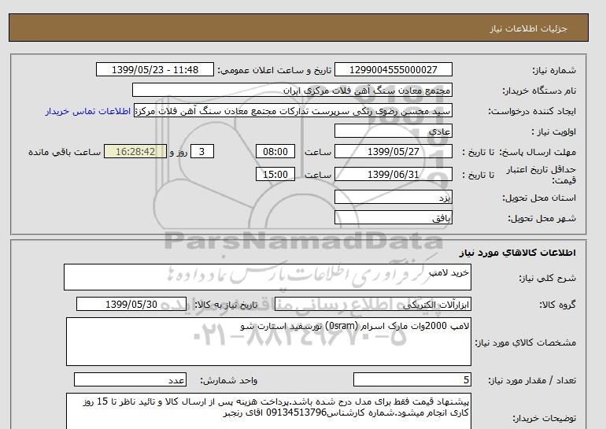Viewport: 606px width, 429px height.
Task: Click the price validity date 1399/06/31
Action: (393, 174)
